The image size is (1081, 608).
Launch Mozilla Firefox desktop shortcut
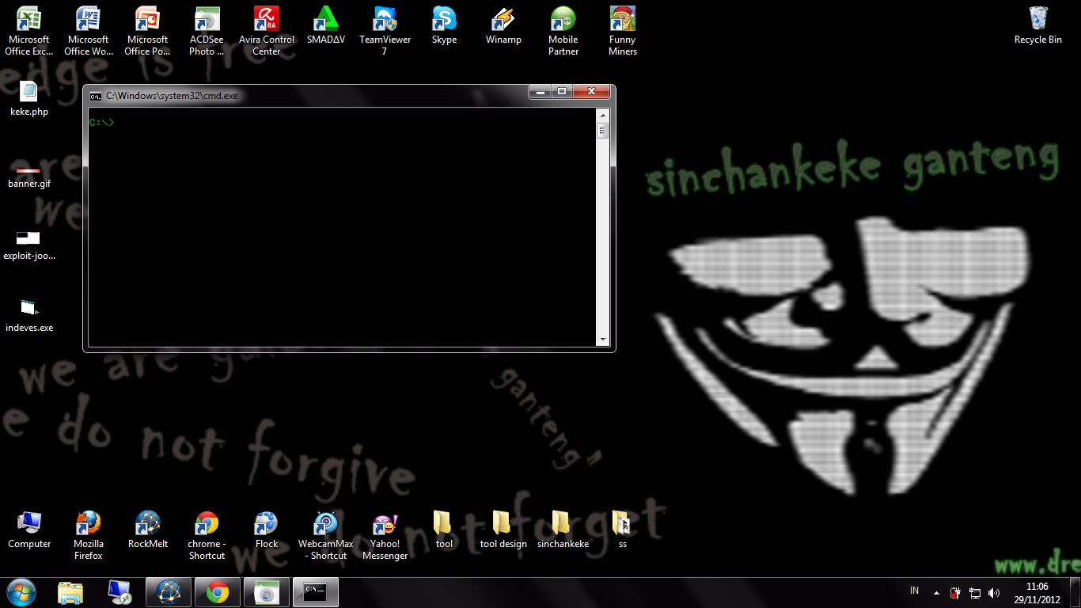[x=89, y=535]
